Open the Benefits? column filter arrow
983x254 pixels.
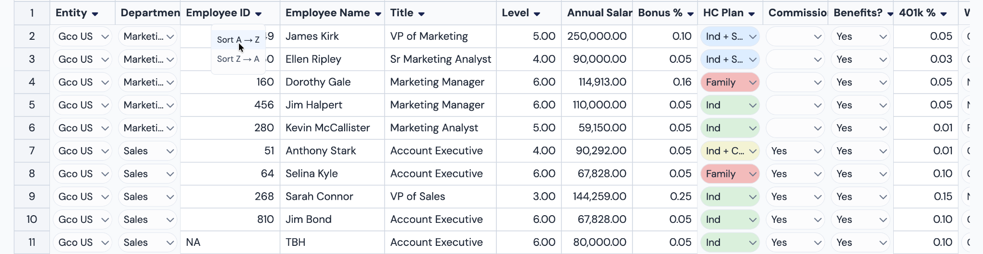pos(890,14)
